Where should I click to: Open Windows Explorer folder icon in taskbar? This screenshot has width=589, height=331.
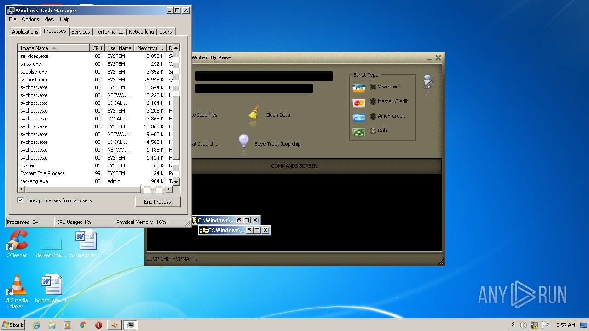pos(52,325)
